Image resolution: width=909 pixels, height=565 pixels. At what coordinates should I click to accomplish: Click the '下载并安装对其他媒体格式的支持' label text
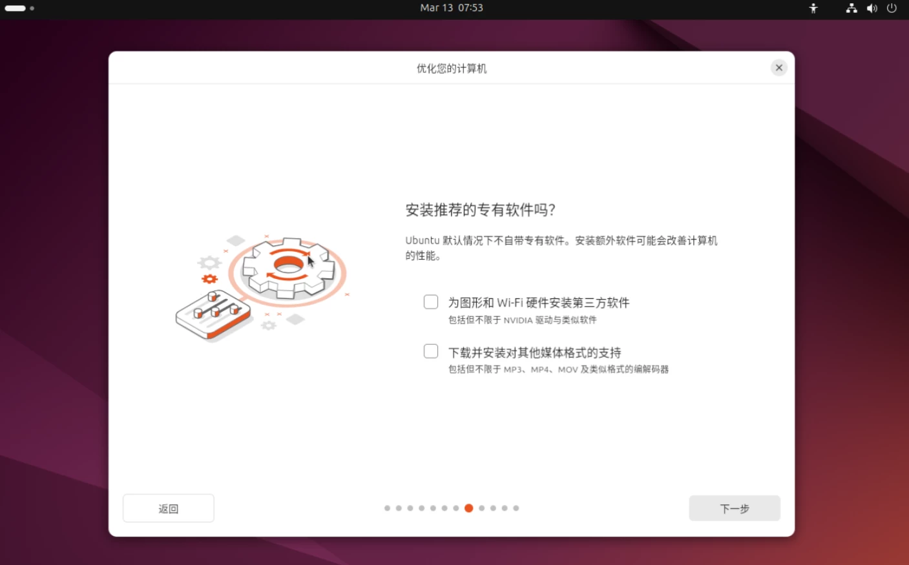tap(534, 353)
